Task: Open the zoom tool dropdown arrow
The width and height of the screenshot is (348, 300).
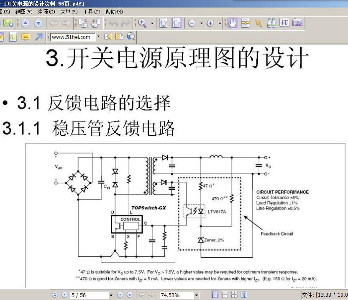Action: [152, 23]
